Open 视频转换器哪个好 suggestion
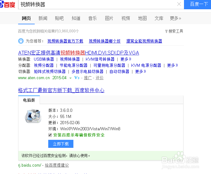This screenshot has width=211, height=174. 105,41
